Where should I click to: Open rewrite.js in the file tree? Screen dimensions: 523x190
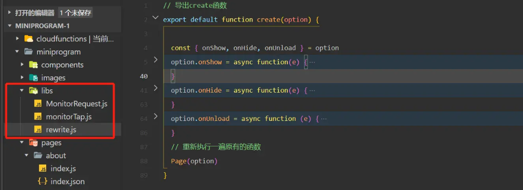[61, 130]
